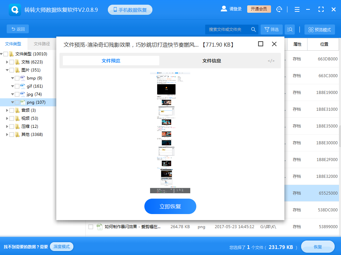The width and height of the screenshot is (341, 255).
Task: Enable 深度模式 deep scan mode
Action: click(61, 247)
